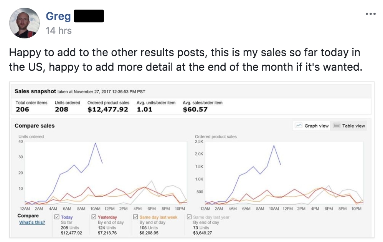Uncheck the Yesterday comparison checkbox
Viewport: 383px width, 242px height.
pos(94,217)
